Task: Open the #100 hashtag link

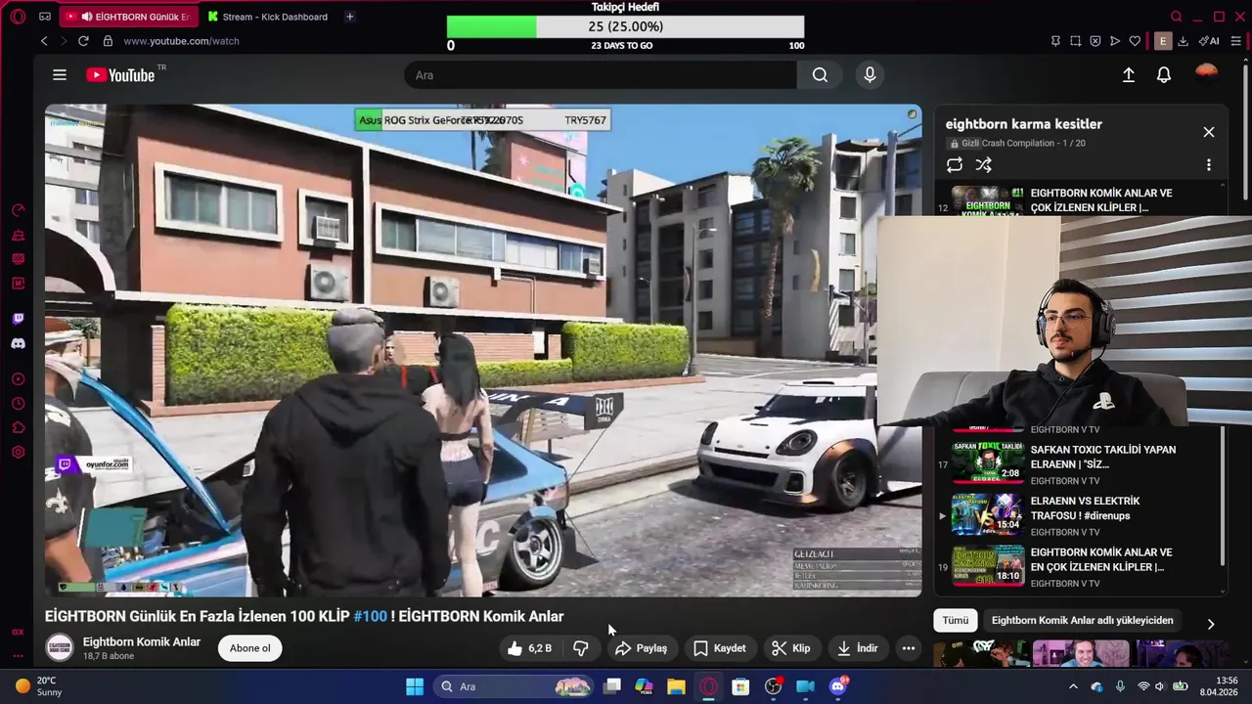Action: [x=371, y=616]
